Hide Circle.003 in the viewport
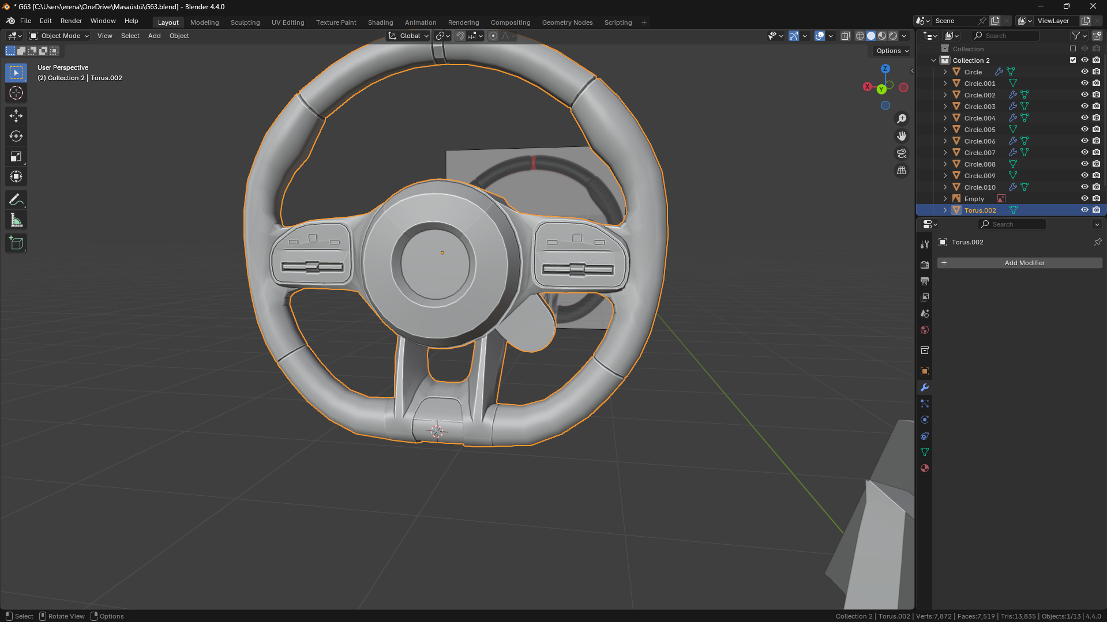This screenshot has height=622, width=1107. pos(1085,107)
